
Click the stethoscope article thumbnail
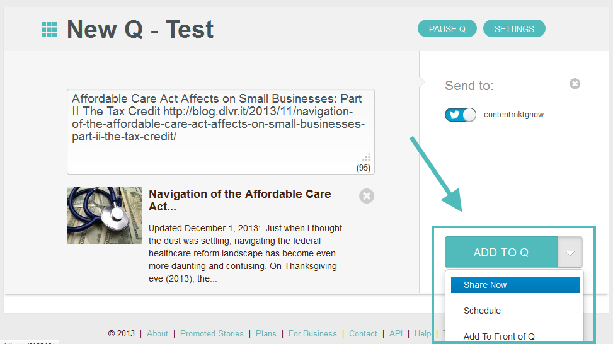[105, 215]
